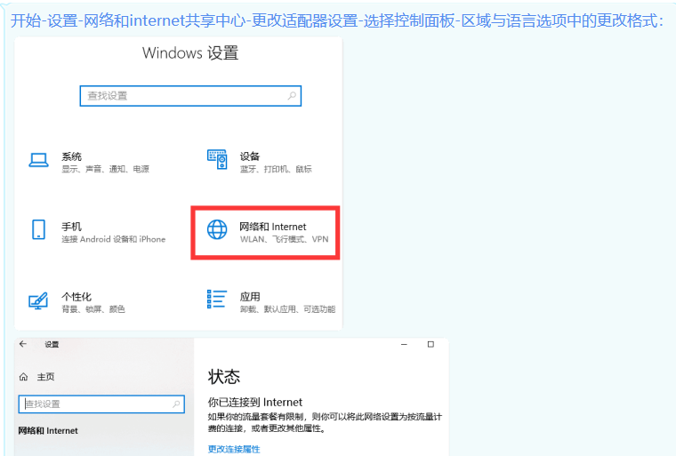Image resolution: width=676 pixels, height=456 pixels.
Task: Select the 主页 entry in the sidebar
Action: point(45,377)
